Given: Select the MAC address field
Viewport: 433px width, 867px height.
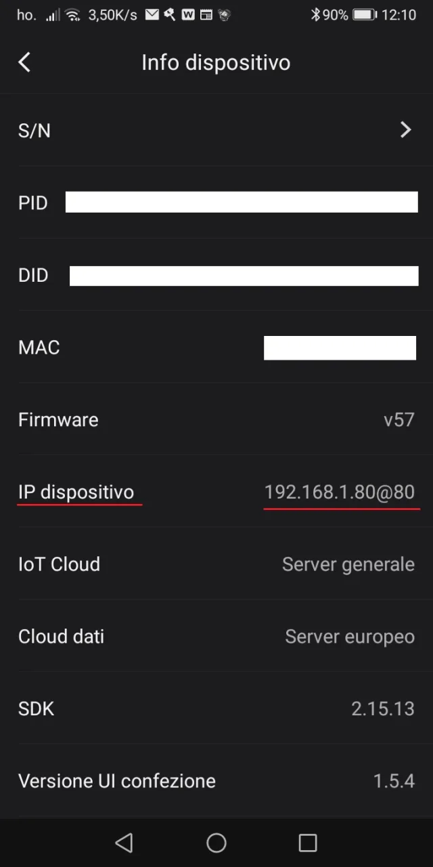Looking at the screenshot, I should tap(340, 347).
